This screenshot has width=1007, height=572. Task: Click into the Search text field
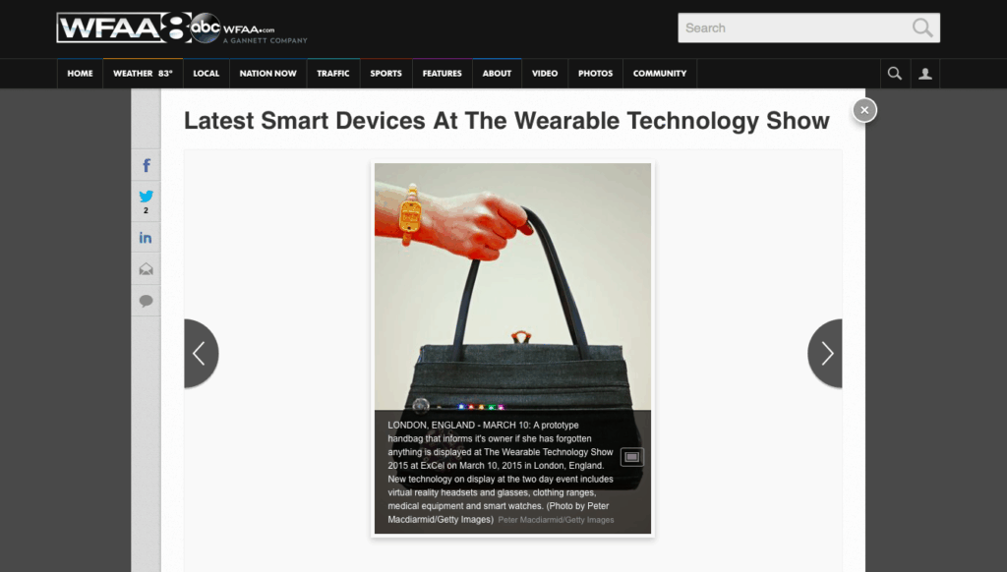click(795, 28)
